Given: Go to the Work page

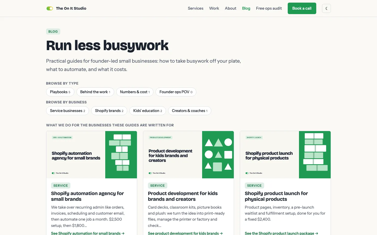Looking at the screenshot, I should [x=214, y=8].
